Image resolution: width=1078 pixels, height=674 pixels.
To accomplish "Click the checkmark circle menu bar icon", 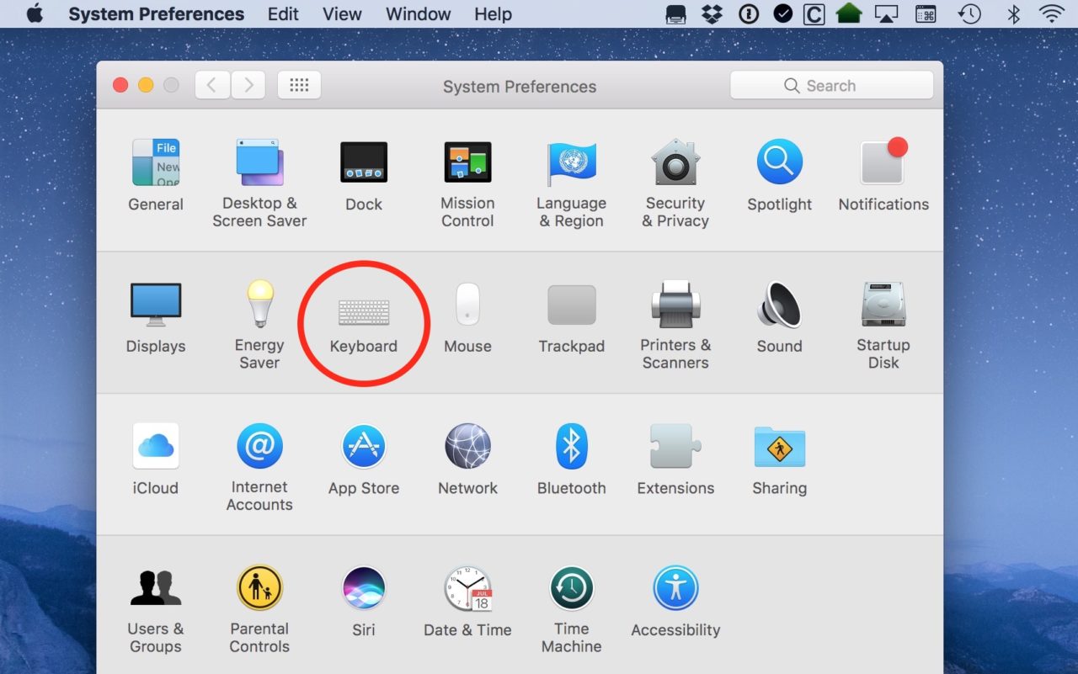I will pos(782,13).
